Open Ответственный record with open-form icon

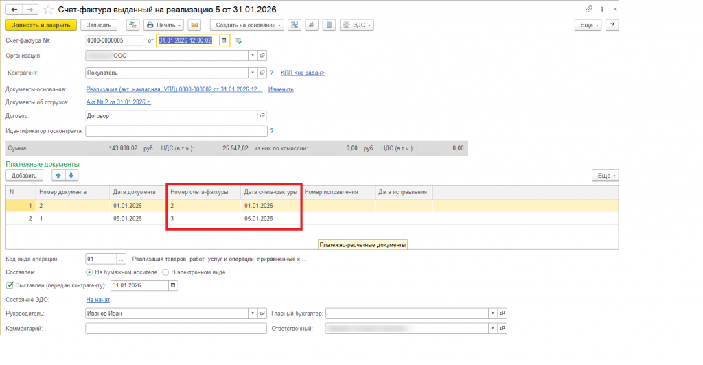(x=503, y=328)
